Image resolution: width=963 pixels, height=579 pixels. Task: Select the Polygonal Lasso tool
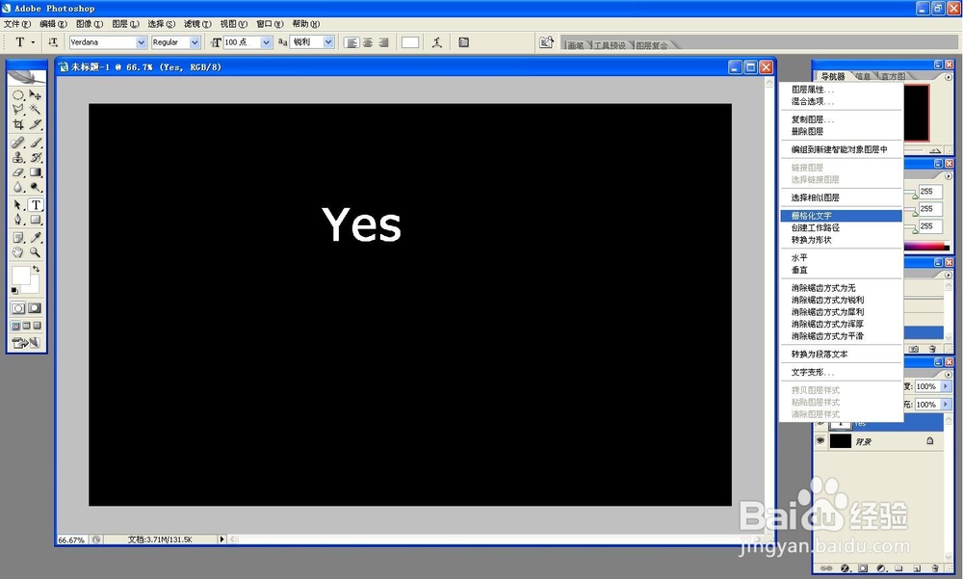[x=17, y=110]
